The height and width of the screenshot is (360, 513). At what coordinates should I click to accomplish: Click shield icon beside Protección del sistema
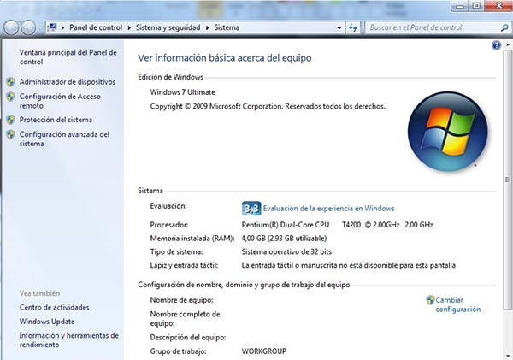coord(10,120)
